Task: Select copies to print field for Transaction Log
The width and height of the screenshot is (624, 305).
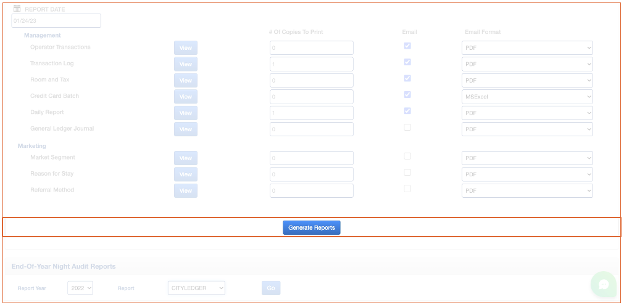Action: tap(311, 64)
